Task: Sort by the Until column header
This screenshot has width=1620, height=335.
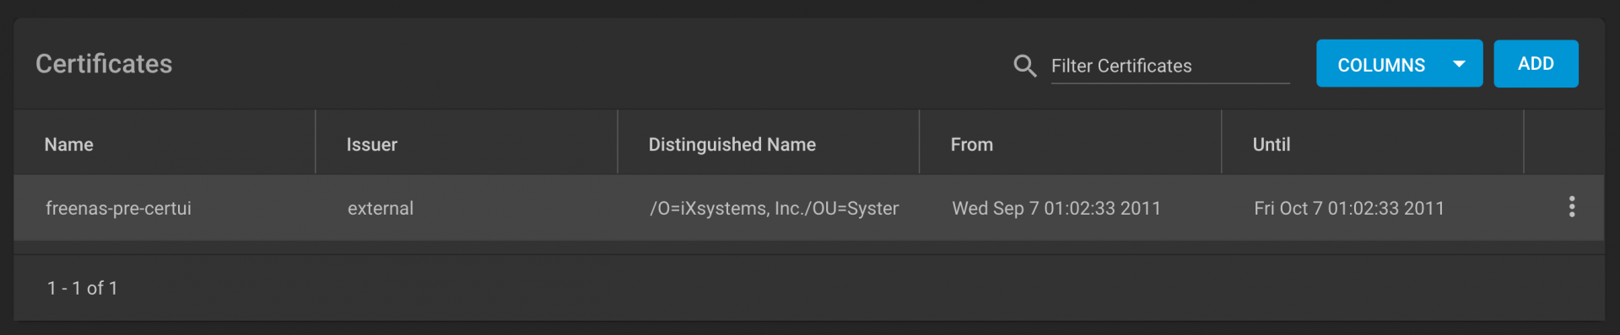Action: tap(1271, 145)
